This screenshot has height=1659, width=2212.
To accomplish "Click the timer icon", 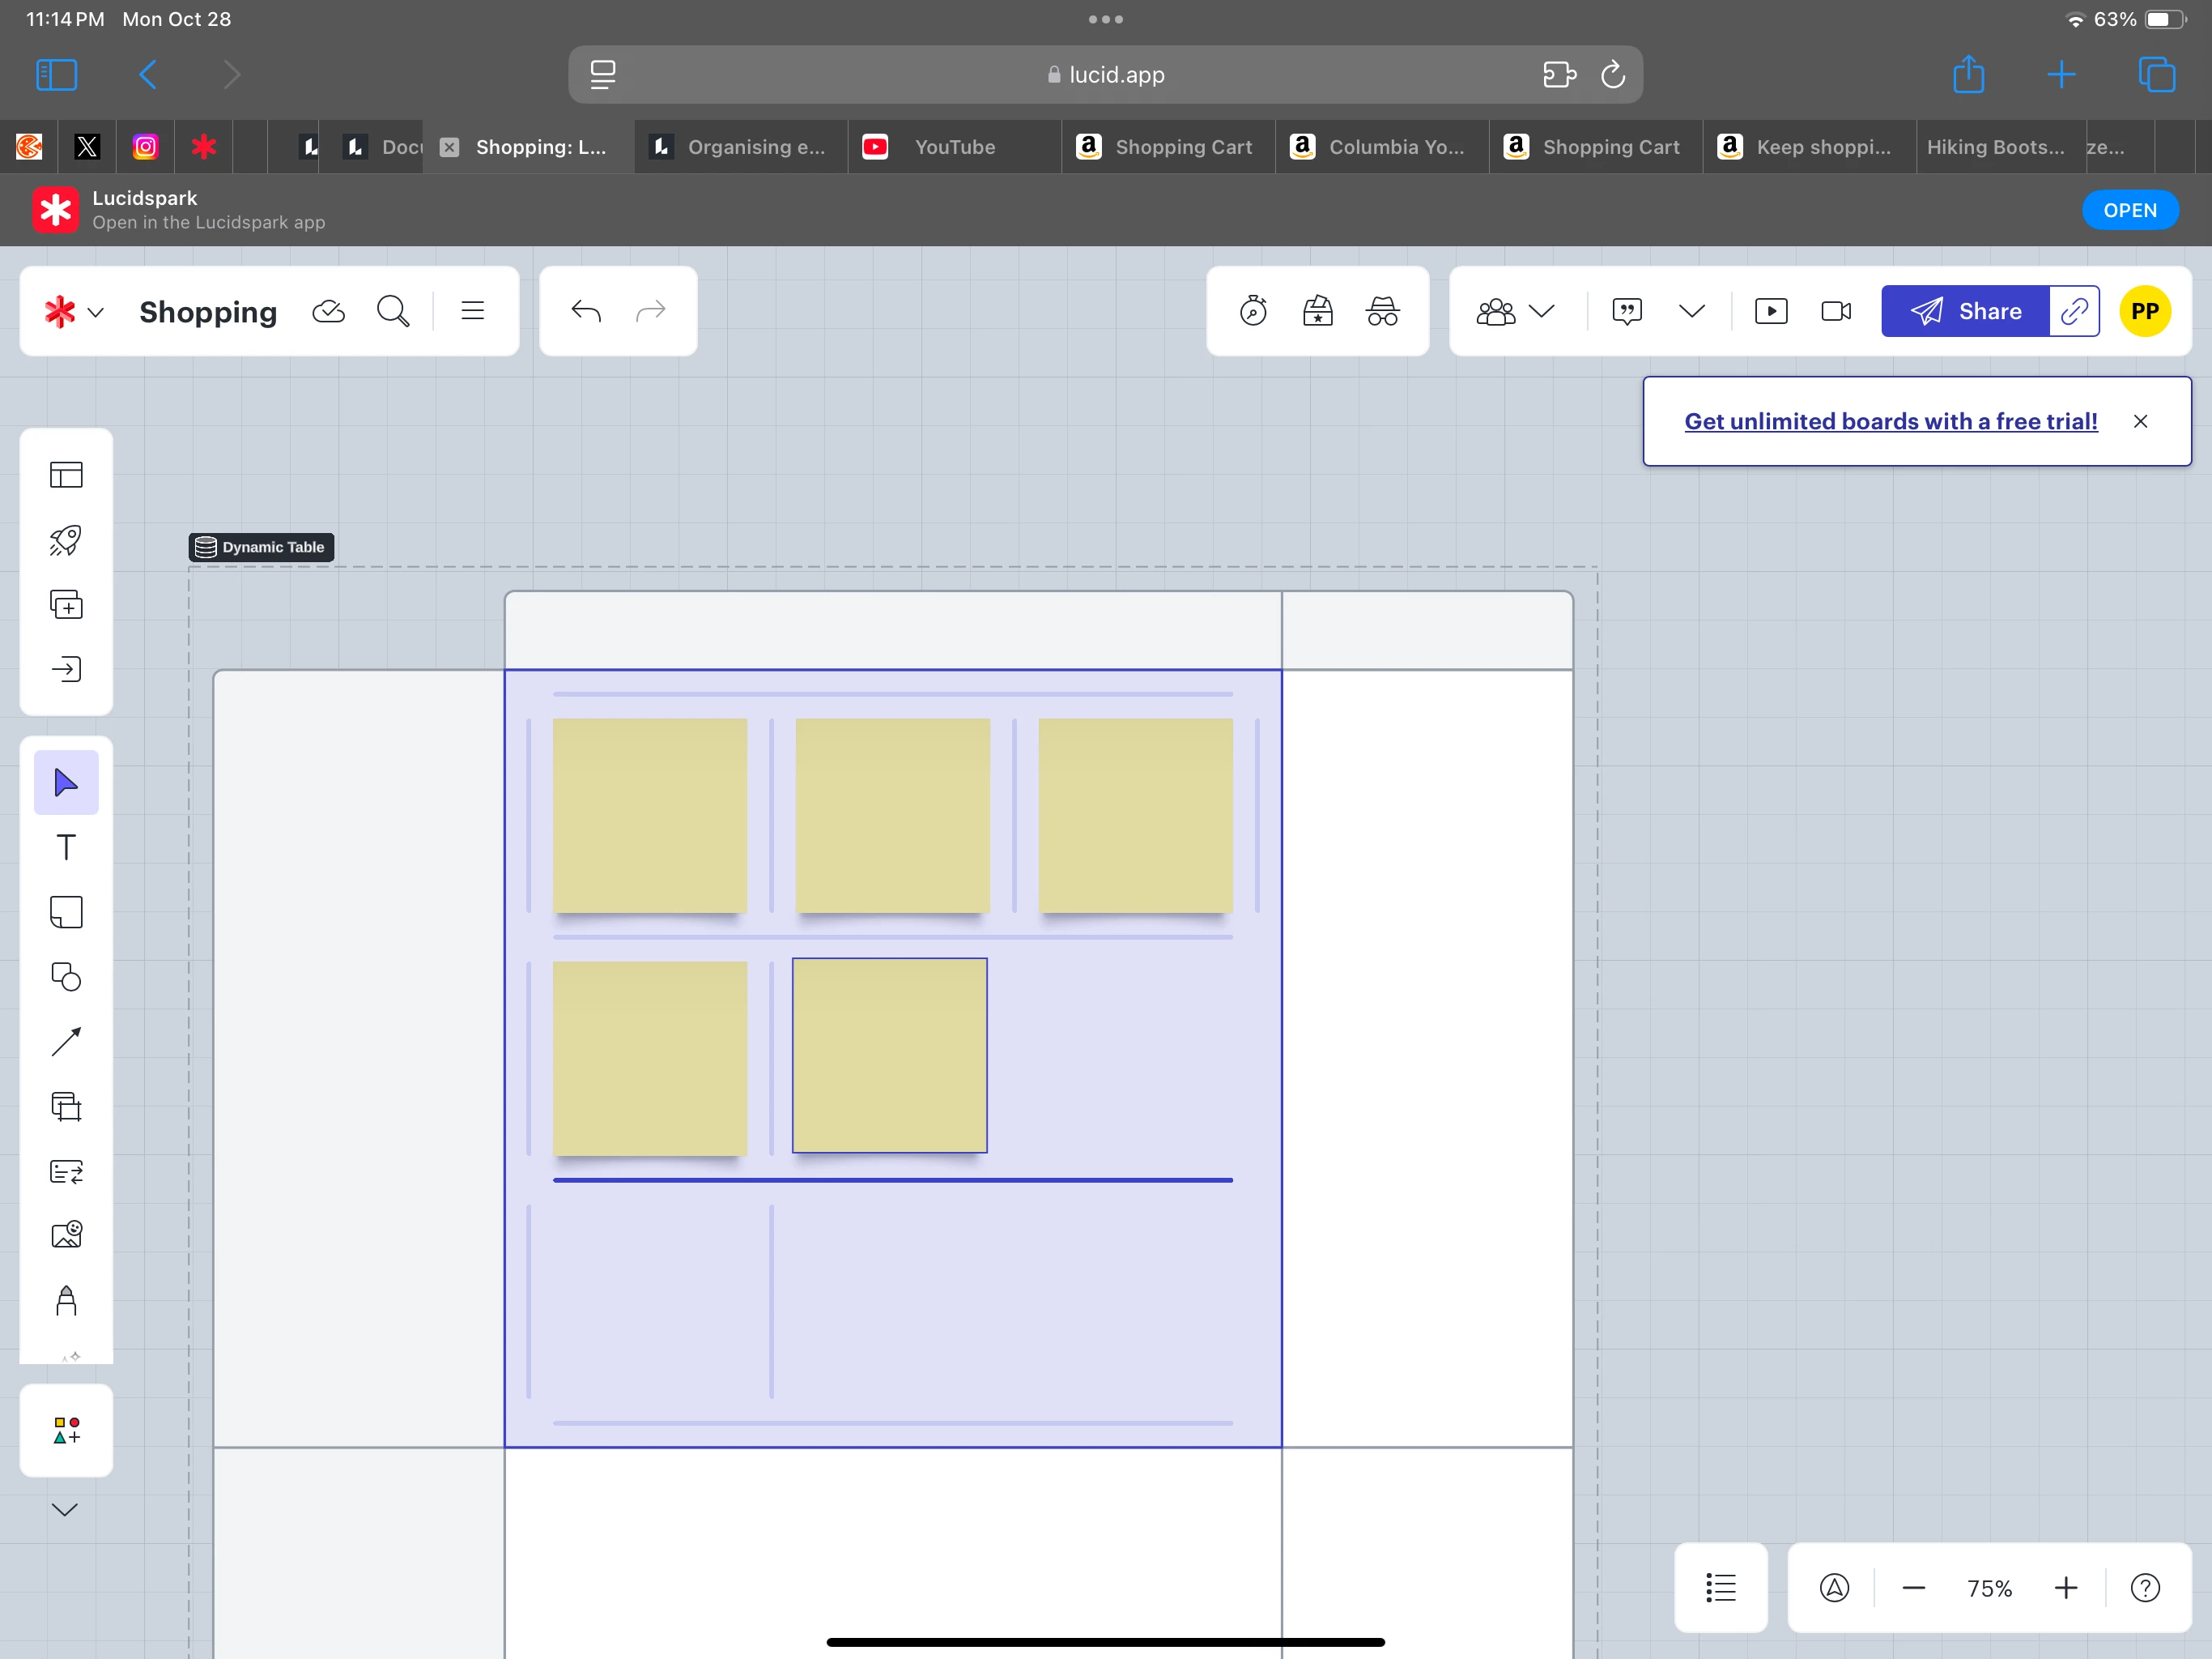I will [1253, 311].
